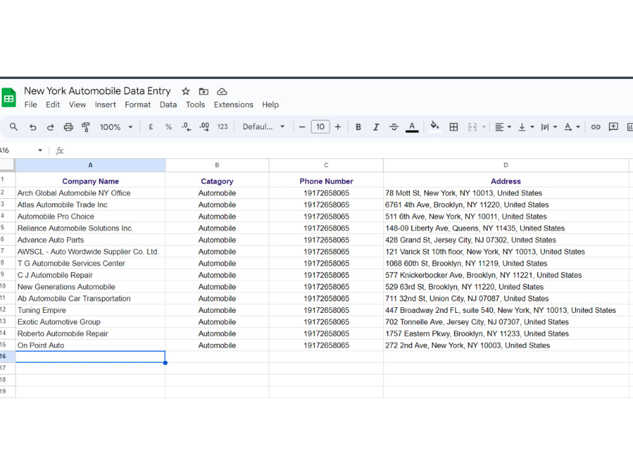Format selection as percent

[168, 127]
